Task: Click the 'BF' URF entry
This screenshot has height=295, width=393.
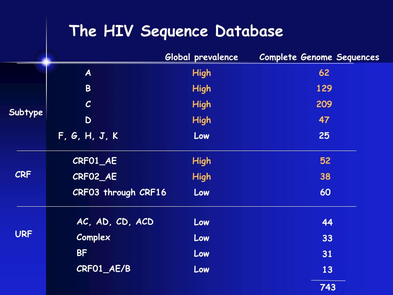Action: [x=82, y=253]
